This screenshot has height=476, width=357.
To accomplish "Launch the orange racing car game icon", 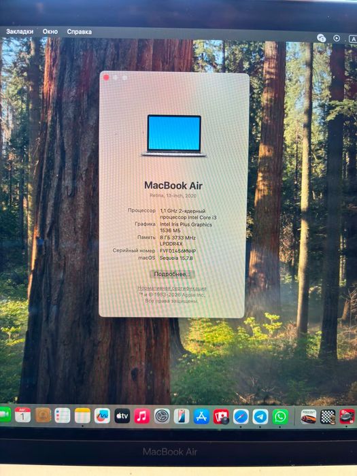I will 309,416.
